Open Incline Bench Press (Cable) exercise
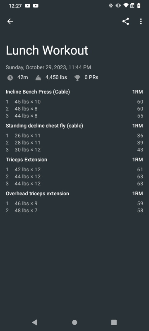Screen dimensions: 149x331 pos(38,92)
